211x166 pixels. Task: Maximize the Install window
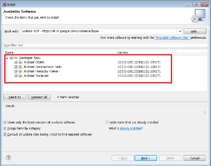pyautogui.click(x=197, y=5)
